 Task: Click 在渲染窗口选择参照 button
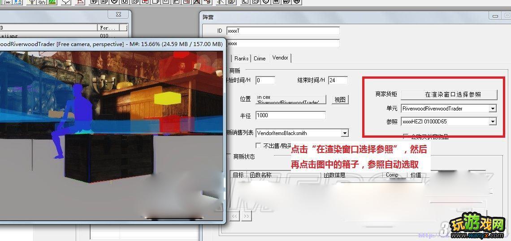(x=449, y=94)
